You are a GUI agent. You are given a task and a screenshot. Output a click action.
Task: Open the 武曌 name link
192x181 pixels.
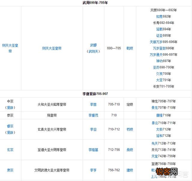93,45
